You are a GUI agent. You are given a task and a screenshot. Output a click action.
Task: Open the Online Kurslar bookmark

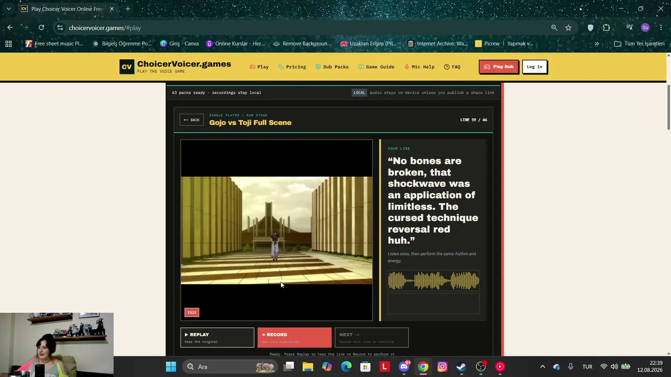(235, 43)
